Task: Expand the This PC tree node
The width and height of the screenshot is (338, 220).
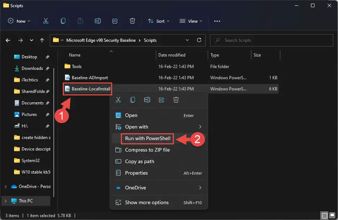Action: [x=6, y=201]
